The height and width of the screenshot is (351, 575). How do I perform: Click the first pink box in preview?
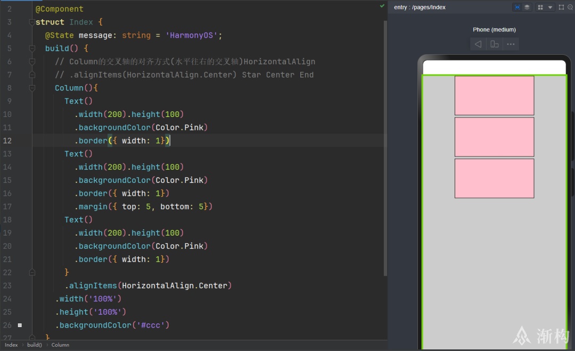pos(494,95)
